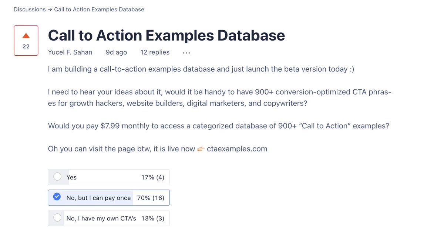This screenshot has height=240, width=444.
Task: Click the pointing hand emoji before the link
Action: [201, 149]
